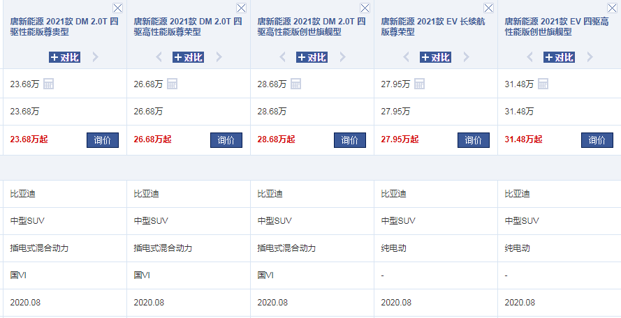Open the DM 2.0T 四驱高性能版创世旗舰型 title link

coord(312,26)
